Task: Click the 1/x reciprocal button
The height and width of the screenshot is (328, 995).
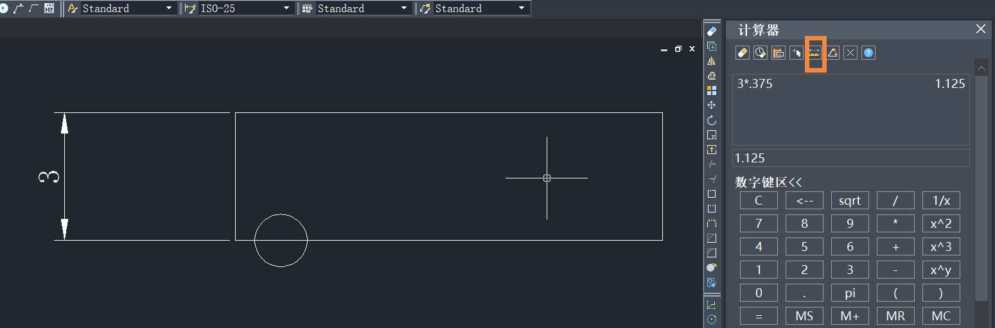Action: 941,200
